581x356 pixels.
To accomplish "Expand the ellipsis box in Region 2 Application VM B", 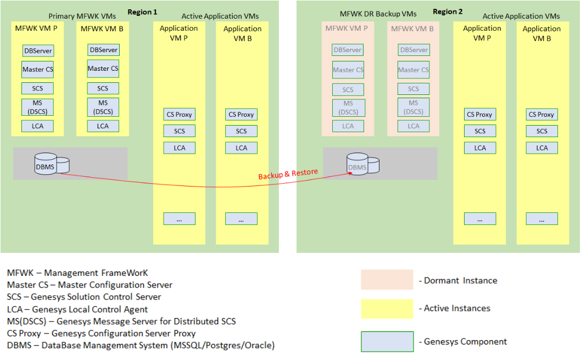I will coord(541,218).
